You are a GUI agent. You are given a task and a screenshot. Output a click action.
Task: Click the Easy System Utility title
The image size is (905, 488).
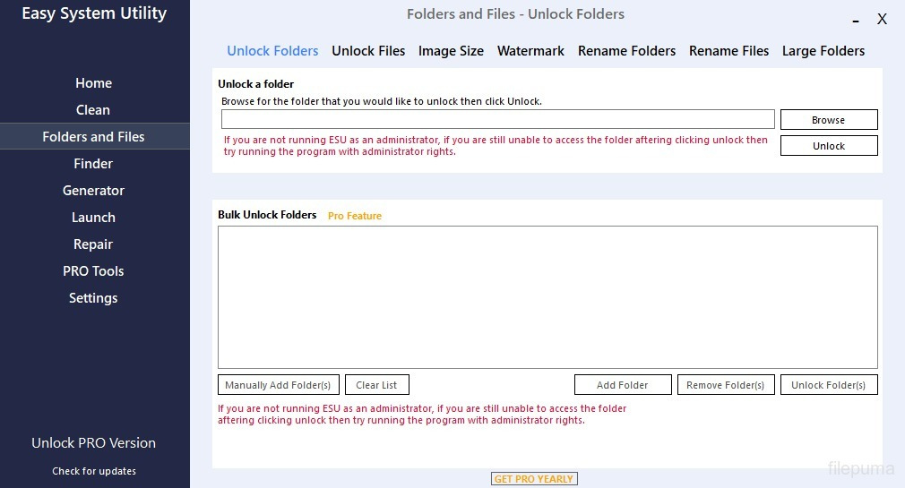click(94, 13)
